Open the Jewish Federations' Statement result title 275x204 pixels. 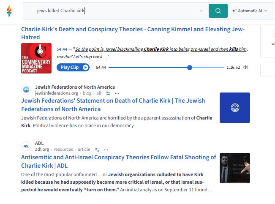(x=113, y=105)
